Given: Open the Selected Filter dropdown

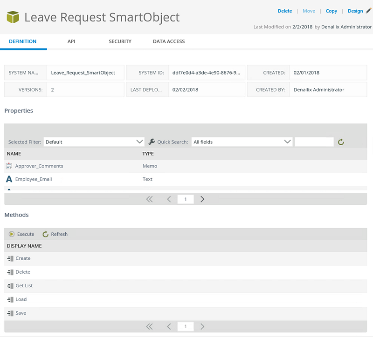Looking at the screenshot, I should click(x=94, y=142).
